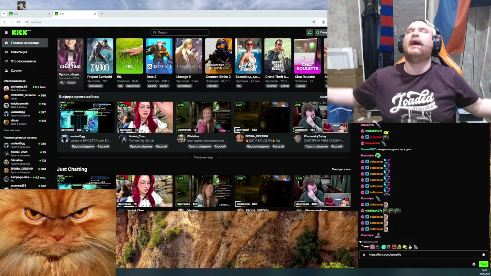The height and width of the screenshot is (276, 491).
Task: Open the emoji picker in chat input
Action: coord(483,255)
